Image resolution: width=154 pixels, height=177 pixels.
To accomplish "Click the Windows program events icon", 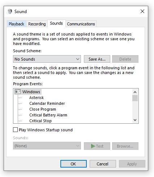I will (x=18, y=92).
